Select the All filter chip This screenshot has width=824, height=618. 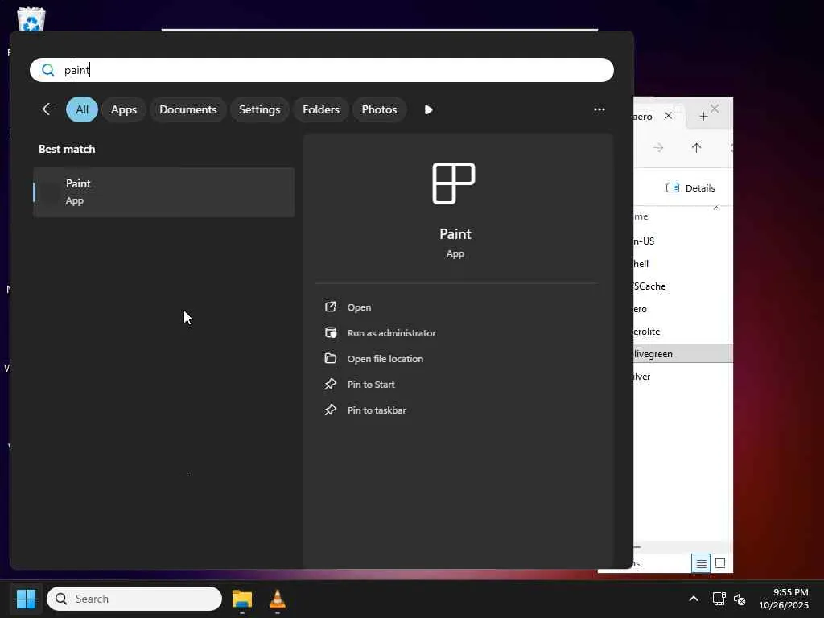(x=82, y=109)
